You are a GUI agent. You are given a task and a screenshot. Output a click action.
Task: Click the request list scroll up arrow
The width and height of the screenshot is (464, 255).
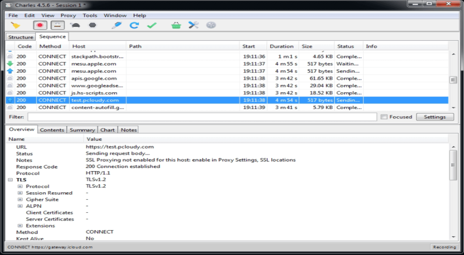[453, 54]
